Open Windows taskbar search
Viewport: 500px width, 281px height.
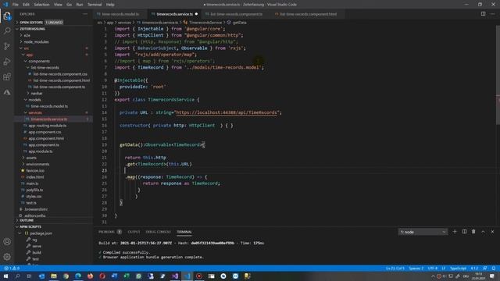coord(17,276)
